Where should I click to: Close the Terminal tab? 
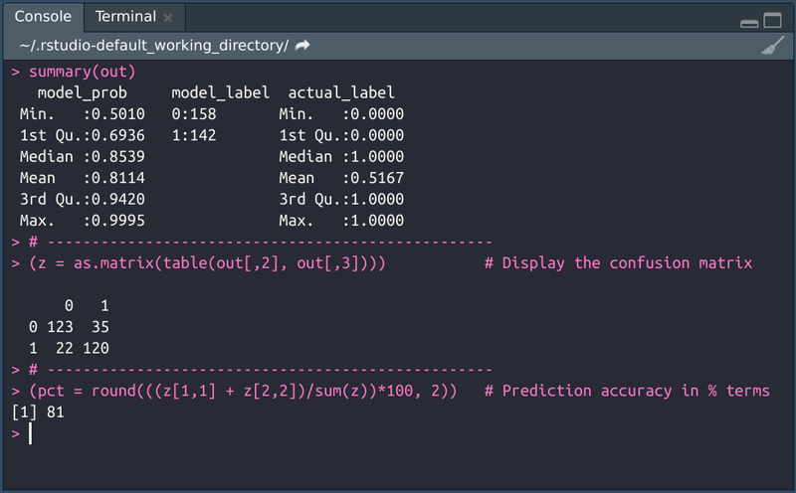coord(167,17)
